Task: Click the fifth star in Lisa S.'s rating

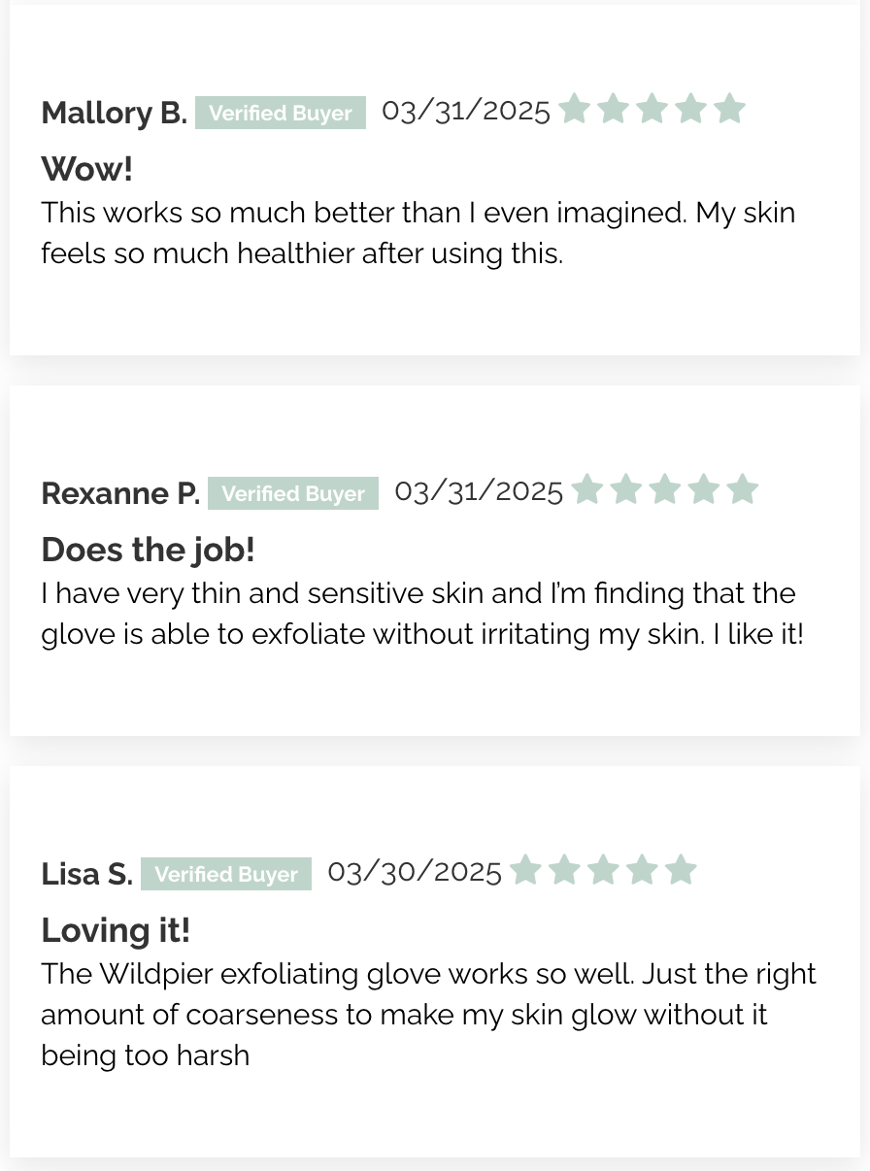Action: pos(681,870)
